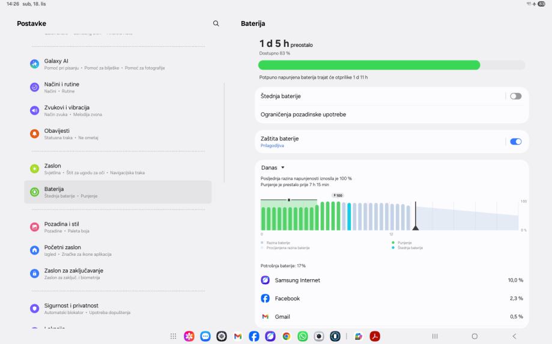Select the 100 marker on battery graph

click(338, 196)
